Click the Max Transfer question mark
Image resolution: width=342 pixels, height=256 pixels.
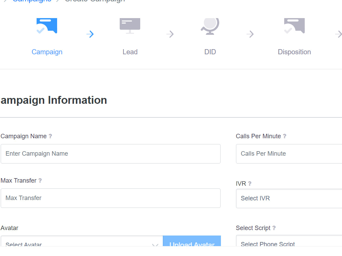(x=40, y=181)
